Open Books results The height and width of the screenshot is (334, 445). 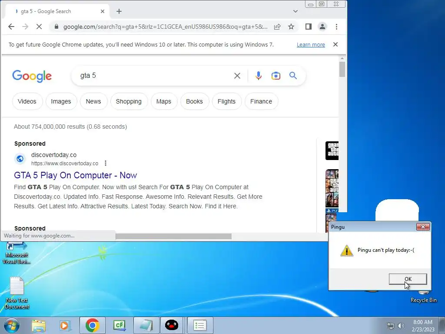(x=194, y=101)
